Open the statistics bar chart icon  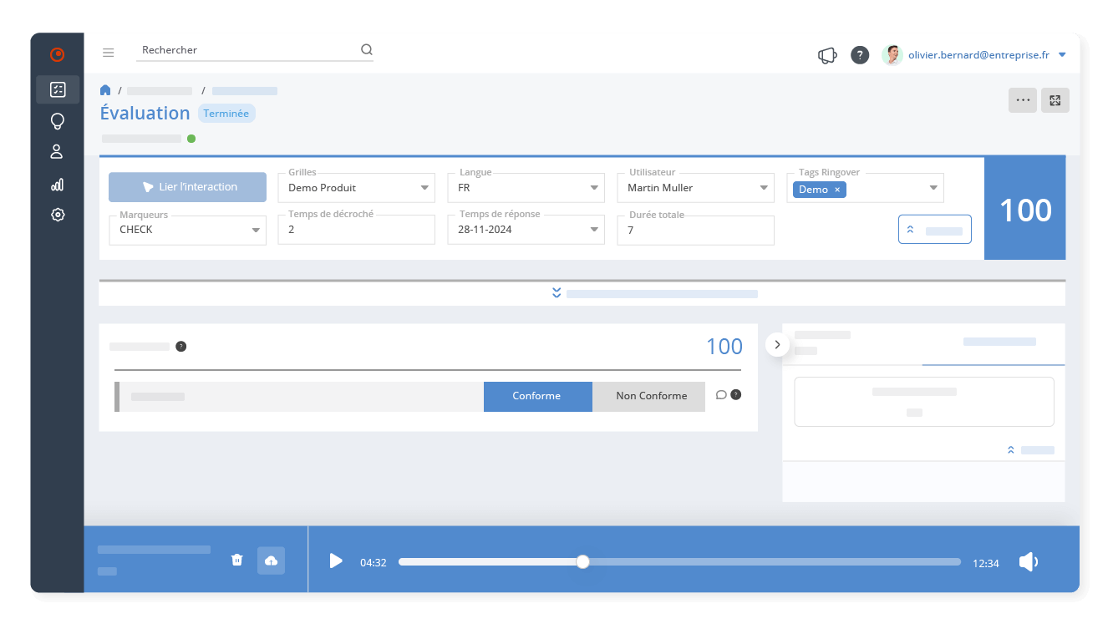coord(57,185)
